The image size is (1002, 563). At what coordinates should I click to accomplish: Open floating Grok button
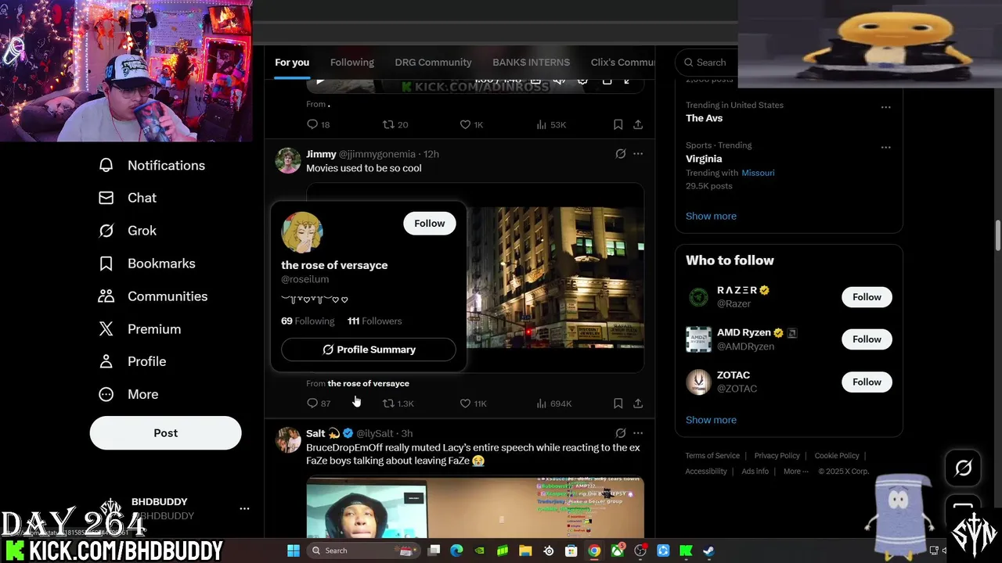point(963,468)
